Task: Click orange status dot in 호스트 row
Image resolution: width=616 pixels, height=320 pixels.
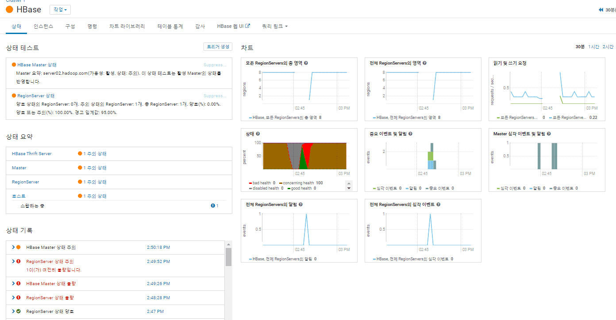Action: coord(80,196)
